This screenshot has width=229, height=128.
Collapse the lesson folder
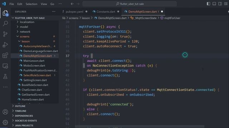point(25,41)
